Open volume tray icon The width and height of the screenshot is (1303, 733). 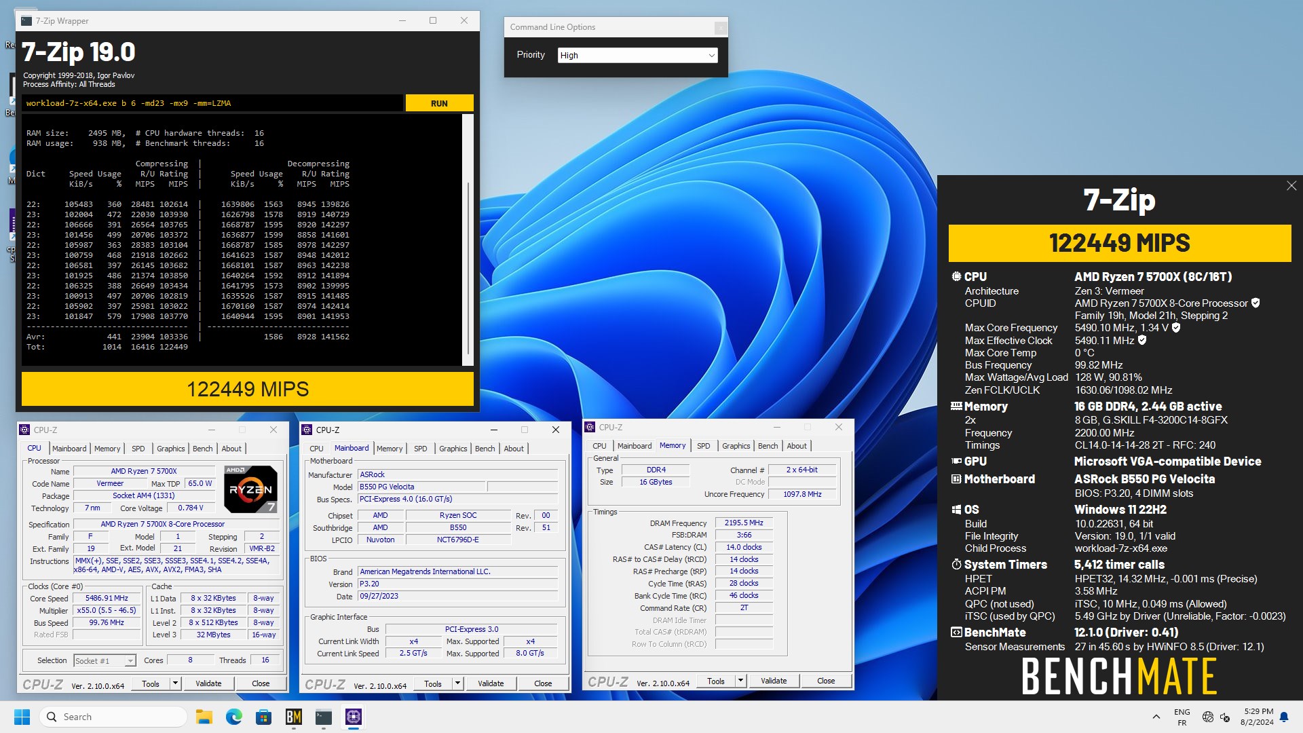point(1225,717)
